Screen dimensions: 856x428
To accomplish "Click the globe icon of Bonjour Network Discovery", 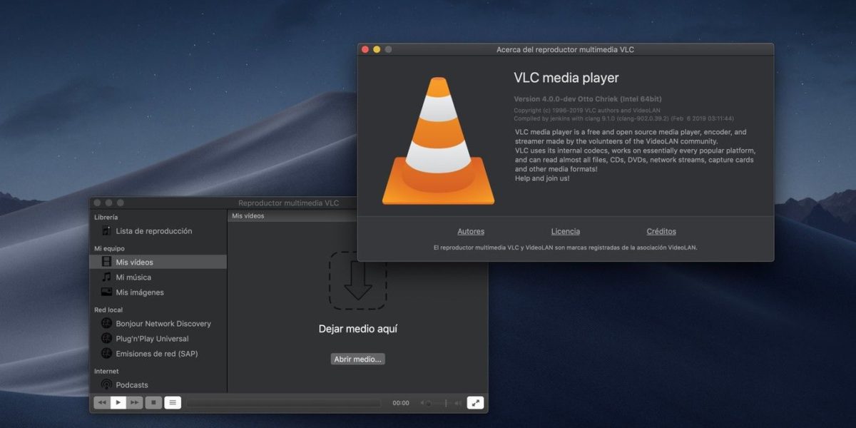I will [106, 324].
